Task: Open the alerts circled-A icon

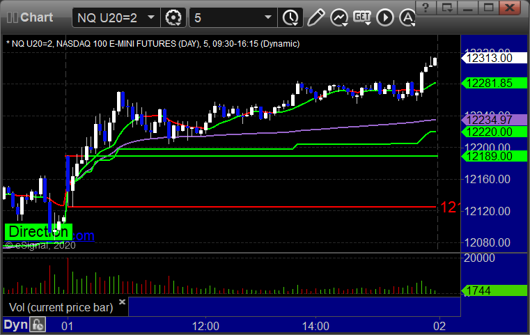Action: click(x=407, y=17)
